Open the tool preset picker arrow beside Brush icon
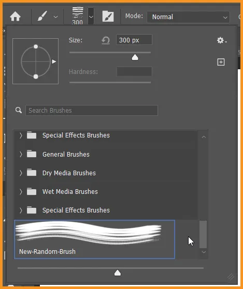 coord(55,17)
